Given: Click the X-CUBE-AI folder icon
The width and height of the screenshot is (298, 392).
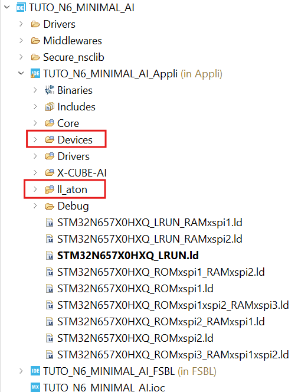Looking at the screenshot, I should (x=50, y=173).
